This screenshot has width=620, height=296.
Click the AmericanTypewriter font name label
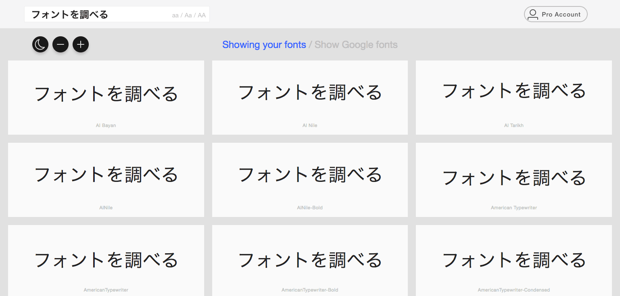106,290
